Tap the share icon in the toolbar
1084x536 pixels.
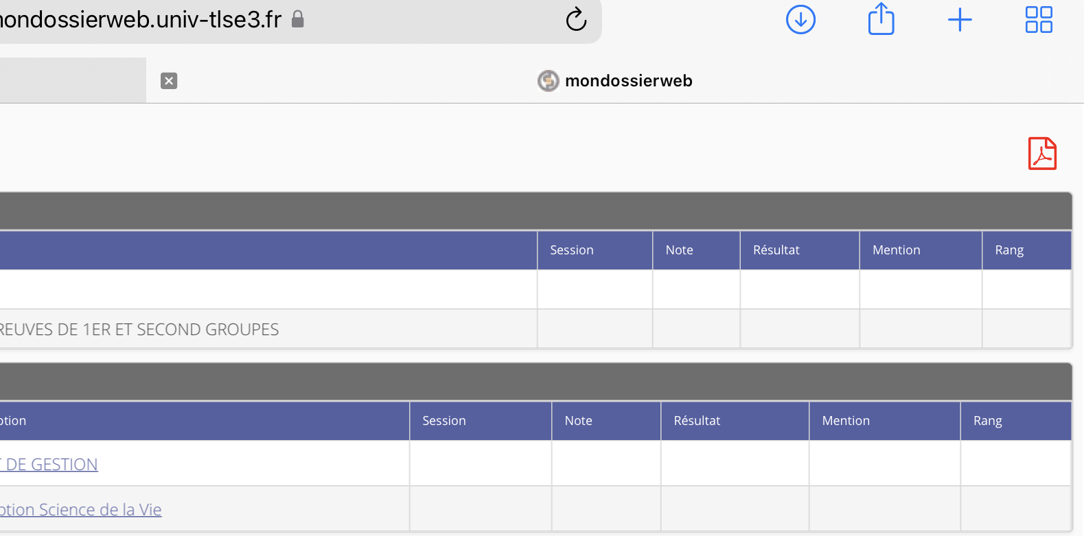click(881, 19)
